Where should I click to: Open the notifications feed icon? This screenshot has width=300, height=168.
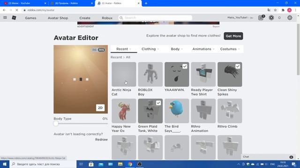point(261,18)
